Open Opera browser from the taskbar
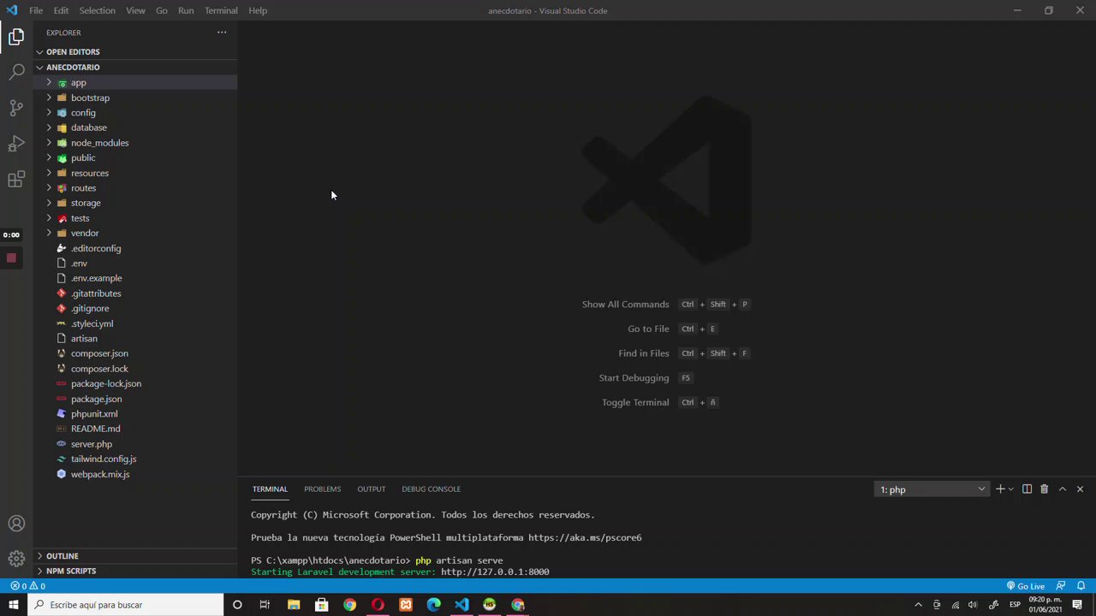 tap(378, 605)
